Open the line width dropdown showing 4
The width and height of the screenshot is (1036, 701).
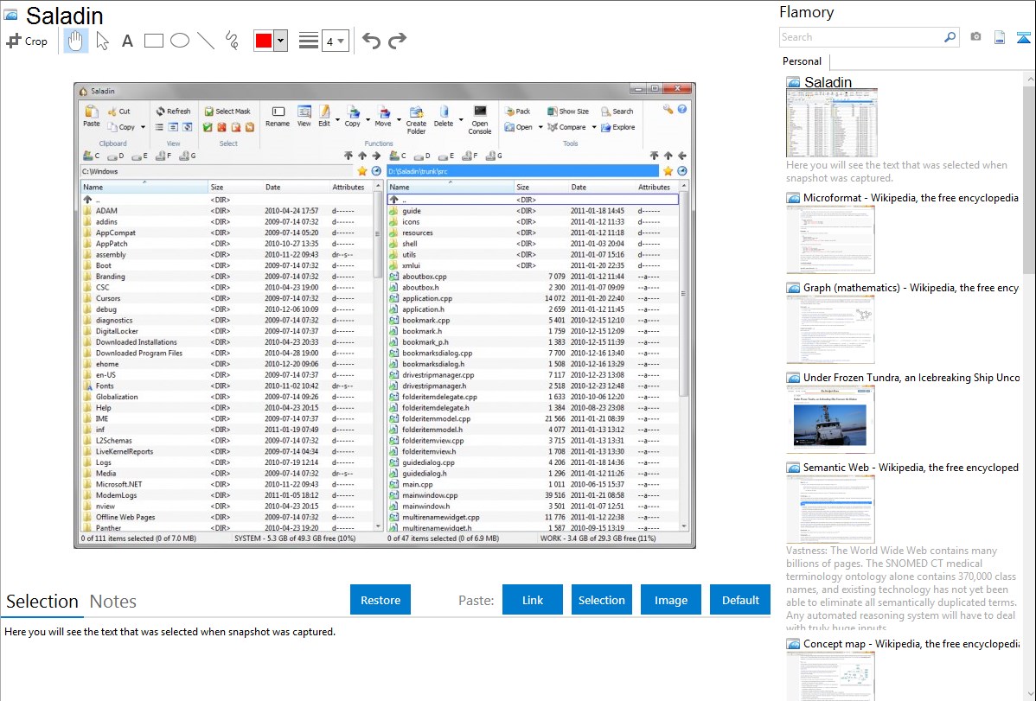335,41
